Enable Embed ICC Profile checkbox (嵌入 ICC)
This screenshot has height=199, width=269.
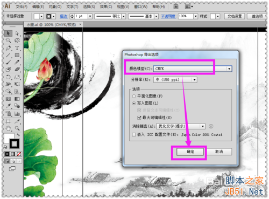pos(134,135)
